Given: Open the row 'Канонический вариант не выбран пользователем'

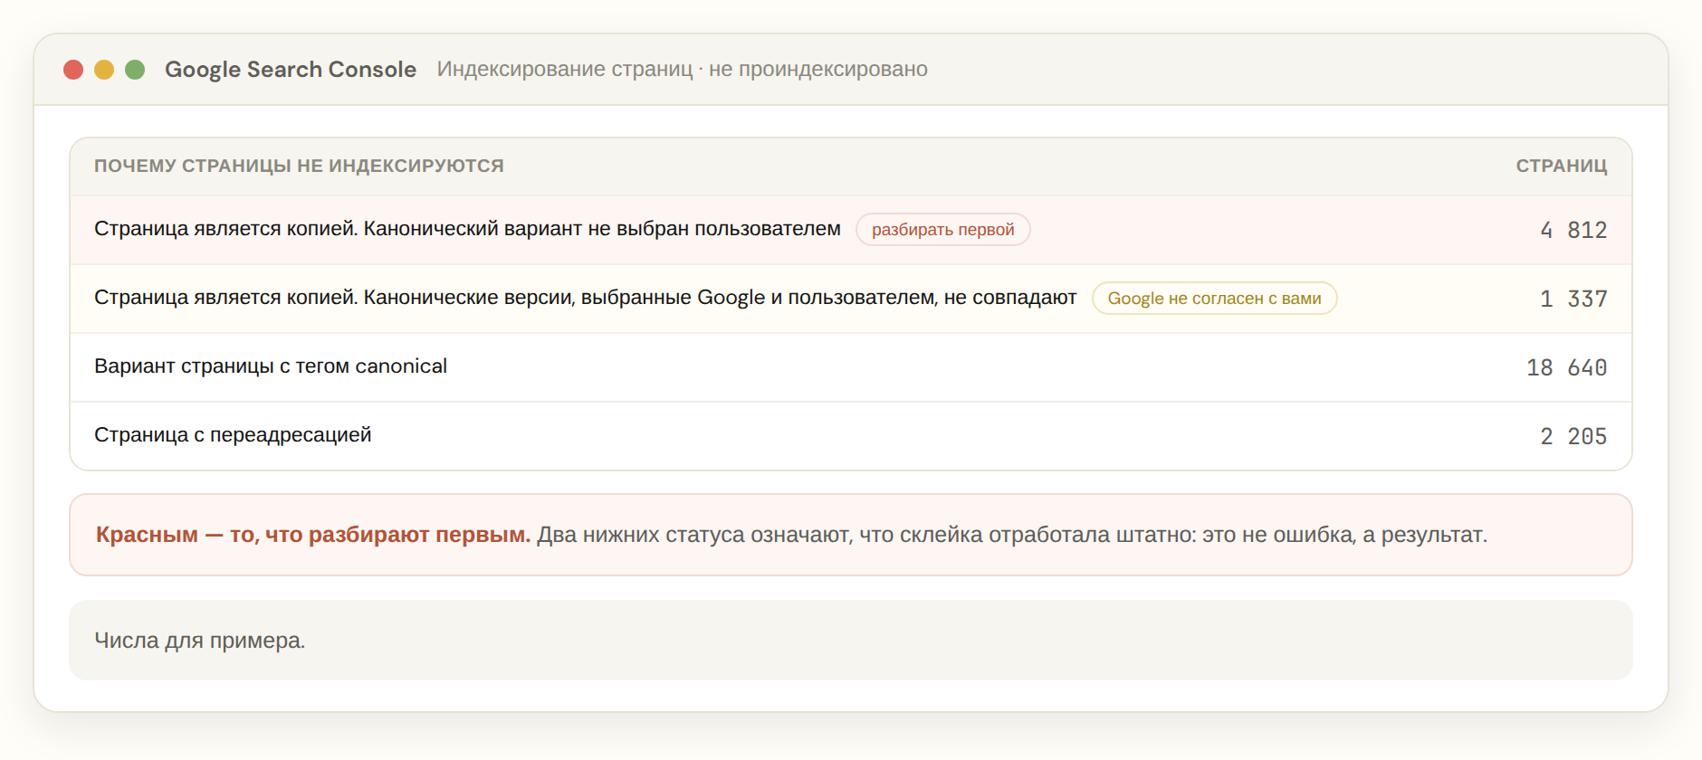Looking at the screenshot, I should [851, 230].
